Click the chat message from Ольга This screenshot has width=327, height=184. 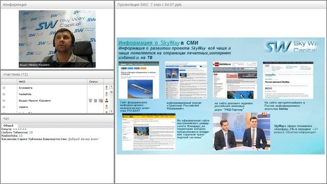point(14,129)
